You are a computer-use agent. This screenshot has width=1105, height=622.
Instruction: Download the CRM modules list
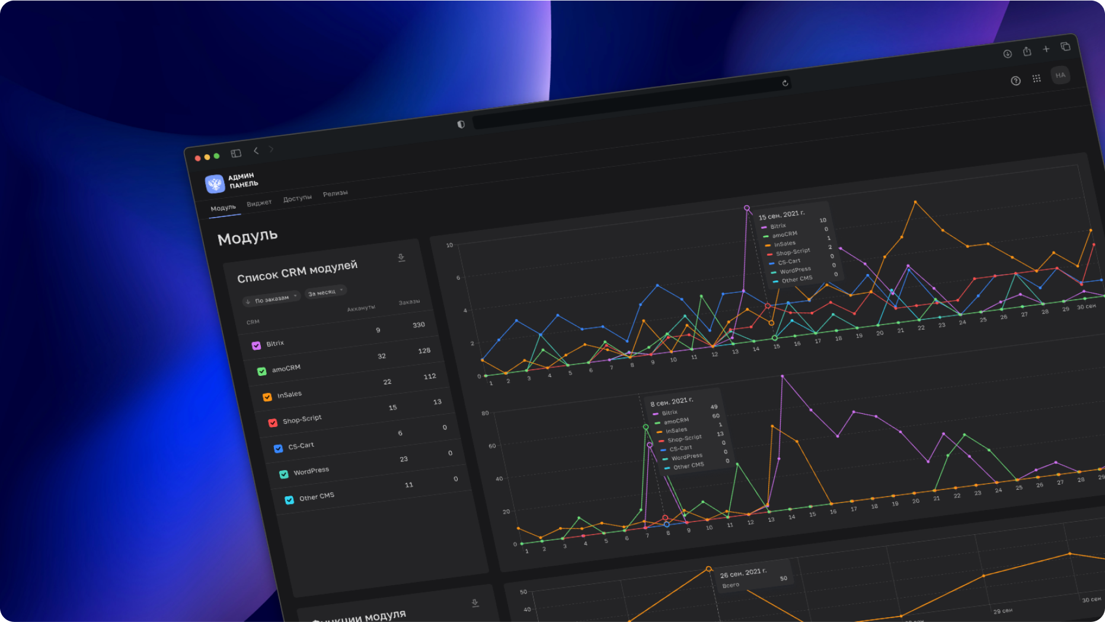[x=401, y=257]
